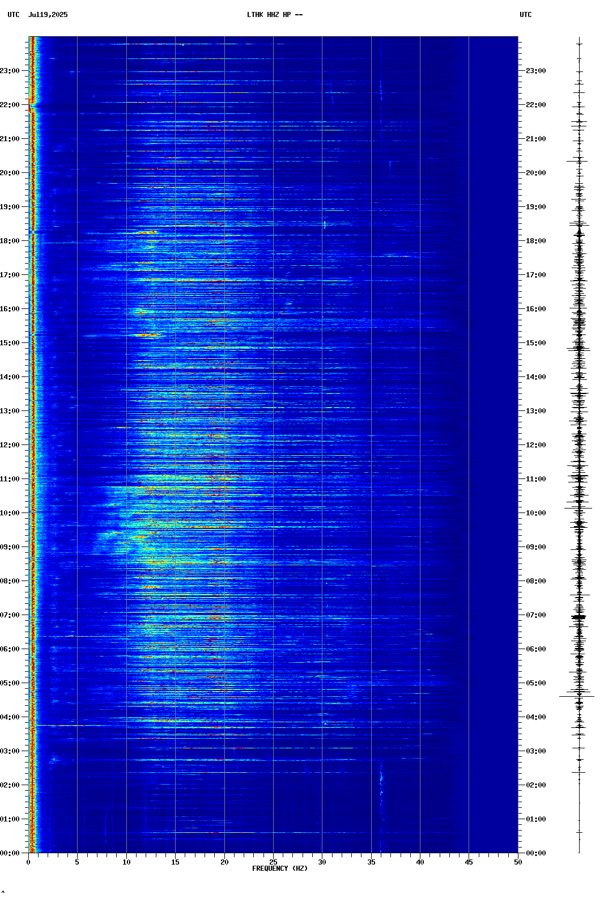
Task: Click the right-side 00:00 time label
Action: pos(536,853)
